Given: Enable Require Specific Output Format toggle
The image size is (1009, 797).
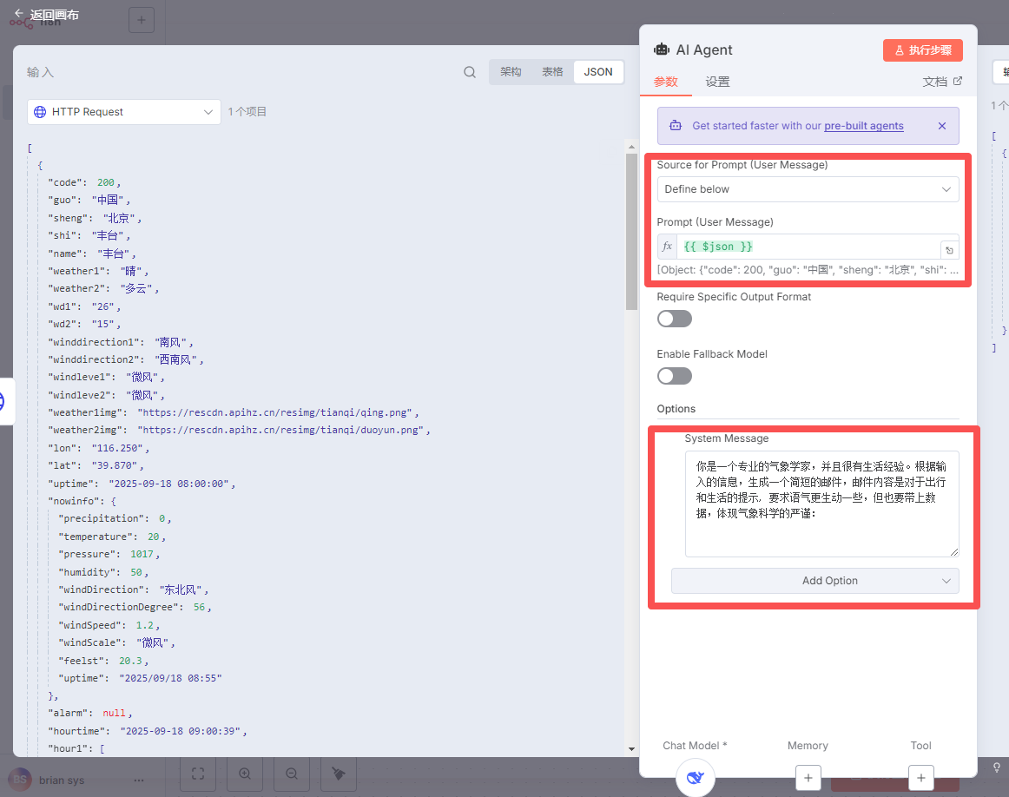Looking at the screenshot, I should tap(675, 319).
